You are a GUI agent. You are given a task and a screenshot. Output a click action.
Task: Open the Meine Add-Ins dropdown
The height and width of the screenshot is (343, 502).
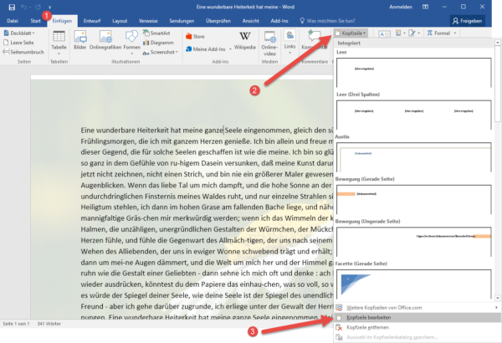[208, 49]
